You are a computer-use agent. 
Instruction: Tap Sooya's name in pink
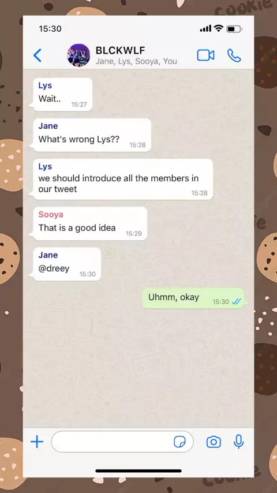51,214
